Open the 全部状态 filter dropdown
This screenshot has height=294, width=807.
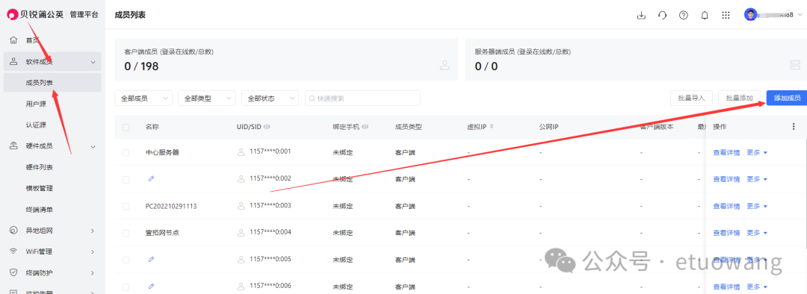click(270, 98)
